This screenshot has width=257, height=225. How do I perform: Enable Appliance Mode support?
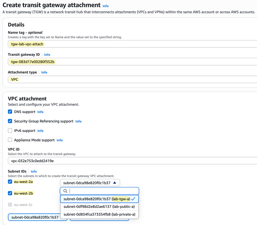tap(10, 140)
